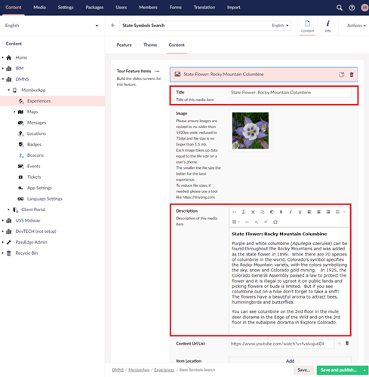
Task: Click the Save button
Action: tap(303, 370)
